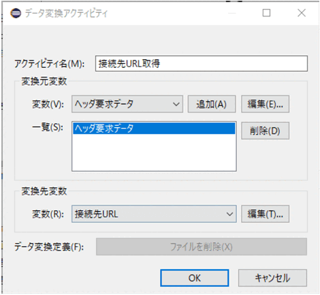Open the 変数(V) source variable dropdown
Screen dimensions: 320x295
(x=127, y=104)
